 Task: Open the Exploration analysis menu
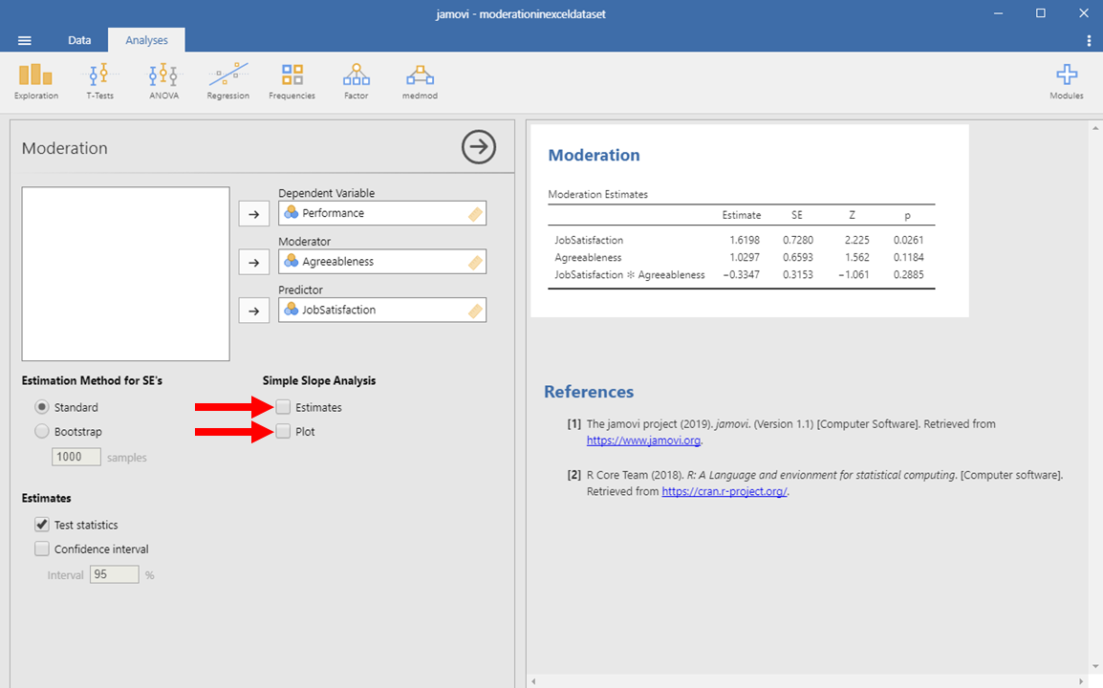click(36, 80)
